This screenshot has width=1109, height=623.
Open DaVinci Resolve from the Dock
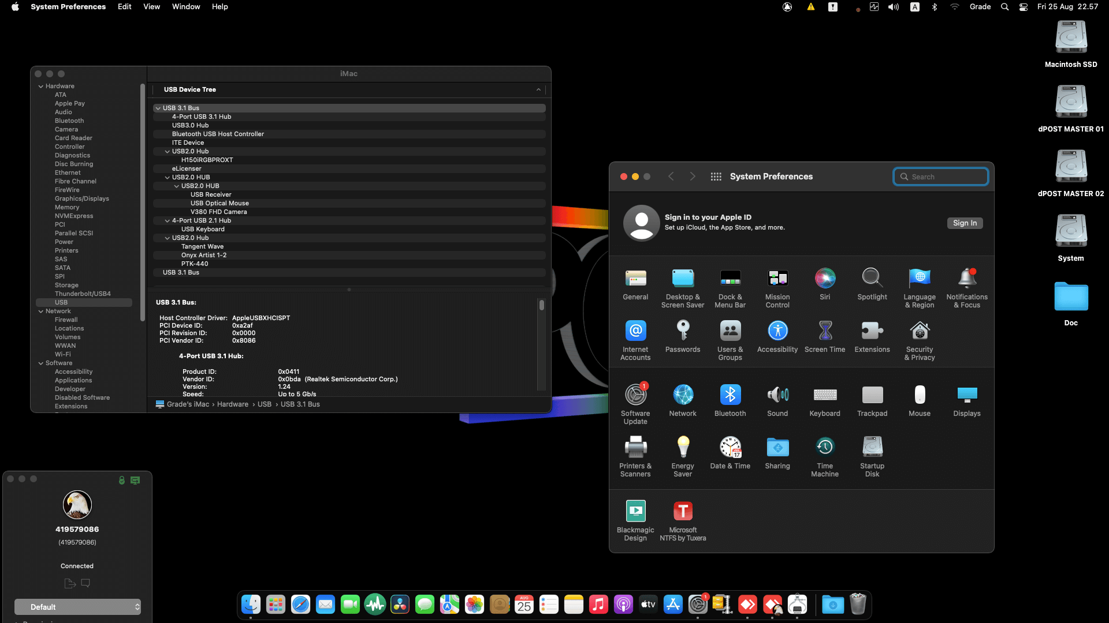point(400,605)
